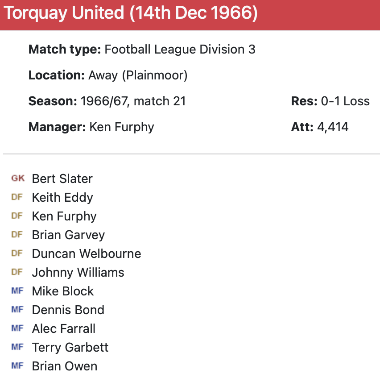Screen dimensions: 380x382
Task: Click the DF icon next to Ken Furphy
Action: pyautogui.click(x=17, y=216)
